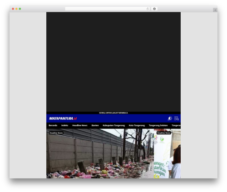Select the Headline News menu item
227x192 pixels.
point(80,125)
